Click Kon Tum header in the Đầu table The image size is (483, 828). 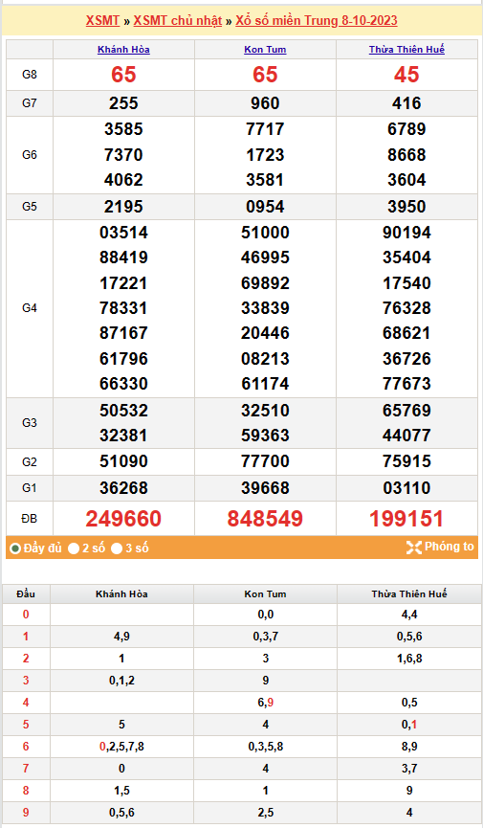tap(265, 594)
